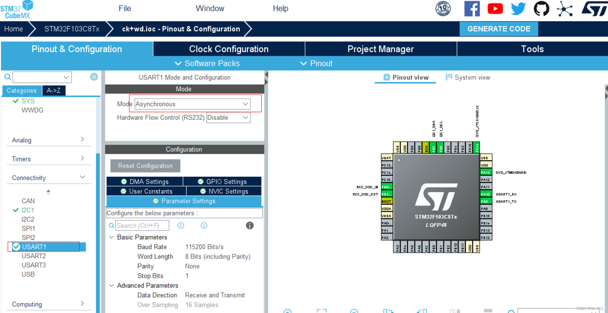The height and width of the screenshot is (313, 608).
Task: Click the Reset Configuration button
Action: click(x=145, y=166)
